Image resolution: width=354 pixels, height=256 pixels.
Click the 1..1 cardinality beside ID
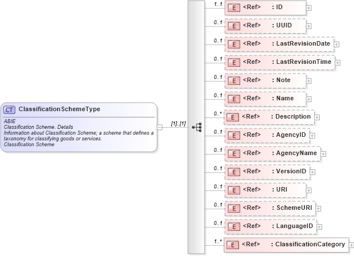tap(218, 4)
